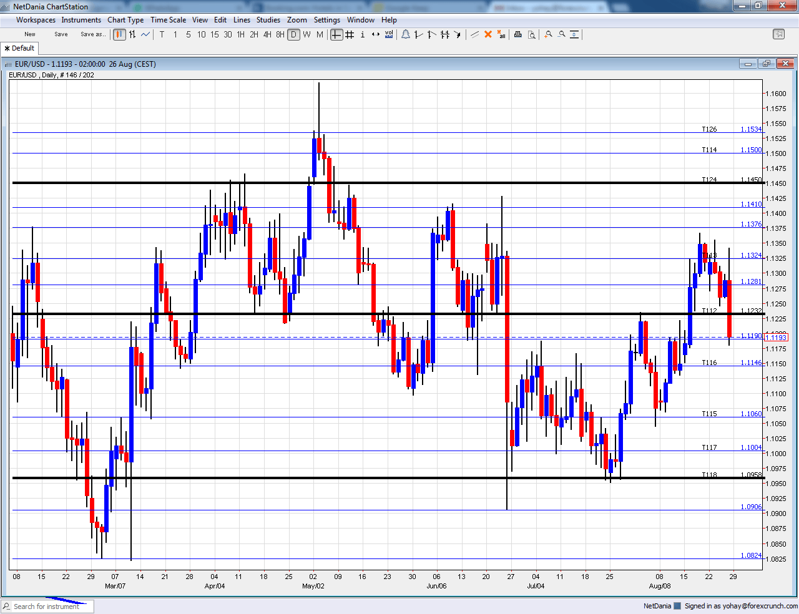Open the Time Scale menu

168,19
